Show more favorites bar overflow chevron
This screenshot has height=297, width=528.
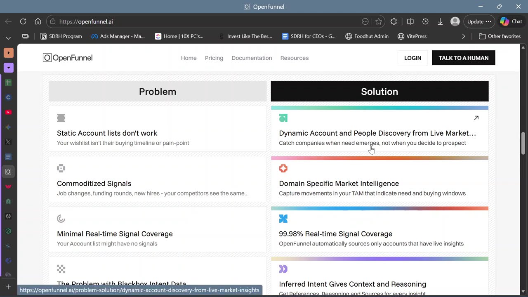[x=464, y=36]
